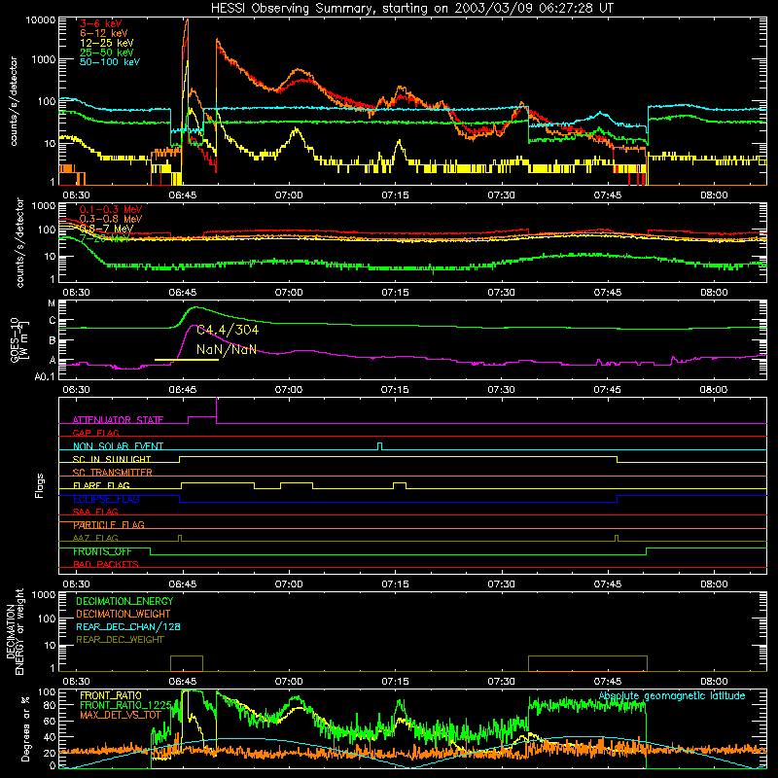Select the Degrees or % axis title
The width and height of the screenshot is (778, 778).
(x=25, y=728)
